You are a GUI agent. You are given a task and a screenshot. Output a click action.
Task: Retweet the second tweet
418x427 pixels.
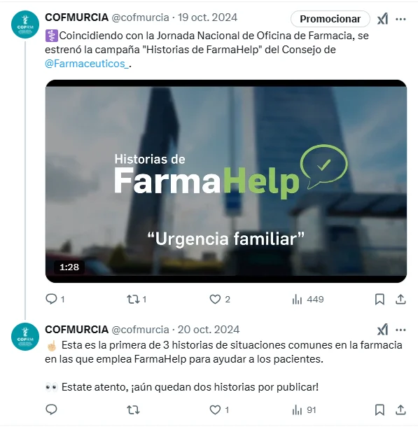click(x=133, y=409)
